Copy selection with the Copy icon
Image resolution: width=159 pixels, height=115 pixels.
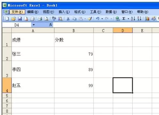click(74, 19)
